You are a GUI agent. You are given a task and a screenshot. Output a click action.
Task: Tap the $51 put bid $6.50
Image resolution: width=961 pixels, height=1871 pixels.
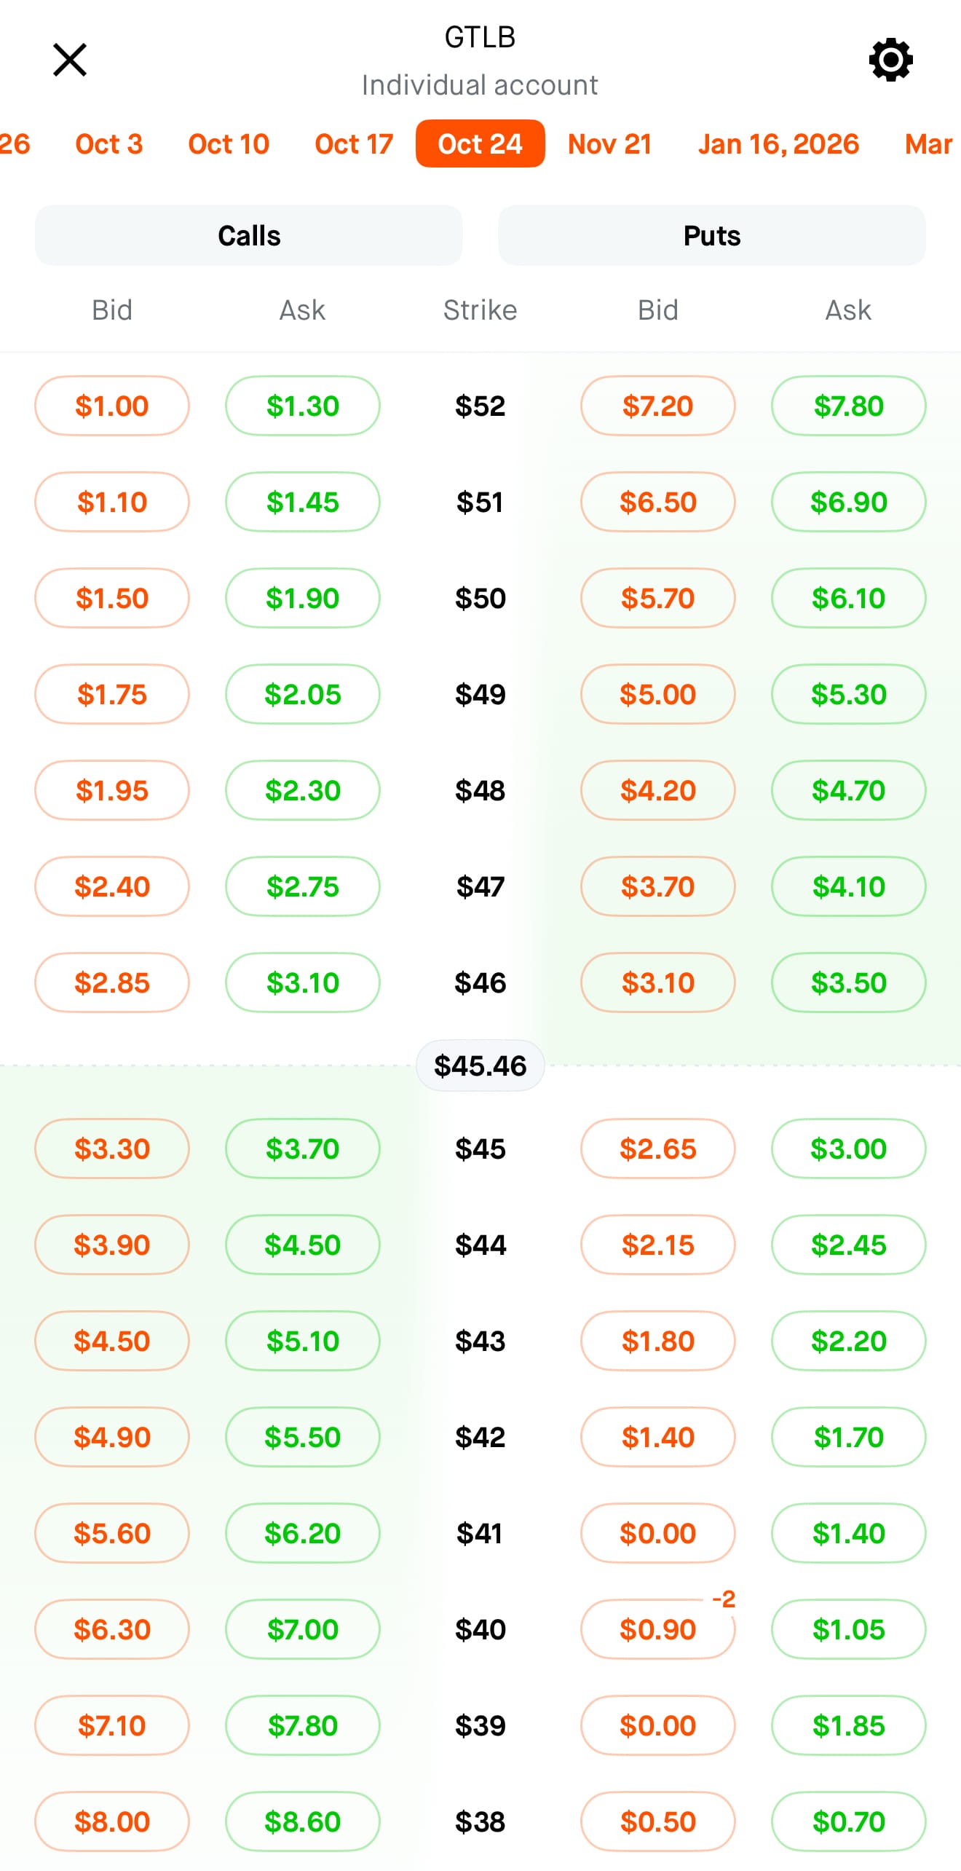(x=658, y=502)
